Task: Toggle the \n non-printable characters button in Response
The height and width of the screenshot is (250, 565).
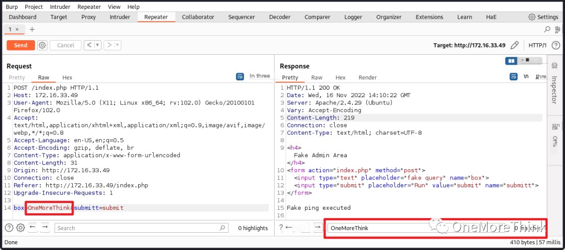Action: point(526,77)
